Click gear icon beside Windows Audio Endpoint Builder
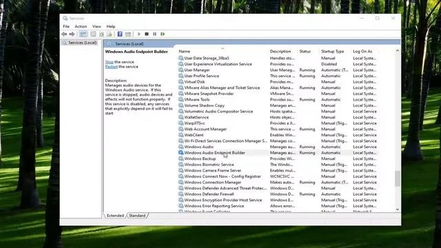 click(181, 153)
